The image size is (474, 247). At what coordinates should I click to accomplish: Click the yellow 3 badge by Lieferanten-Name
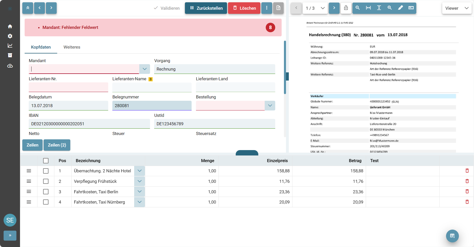(x=151, y=79)
